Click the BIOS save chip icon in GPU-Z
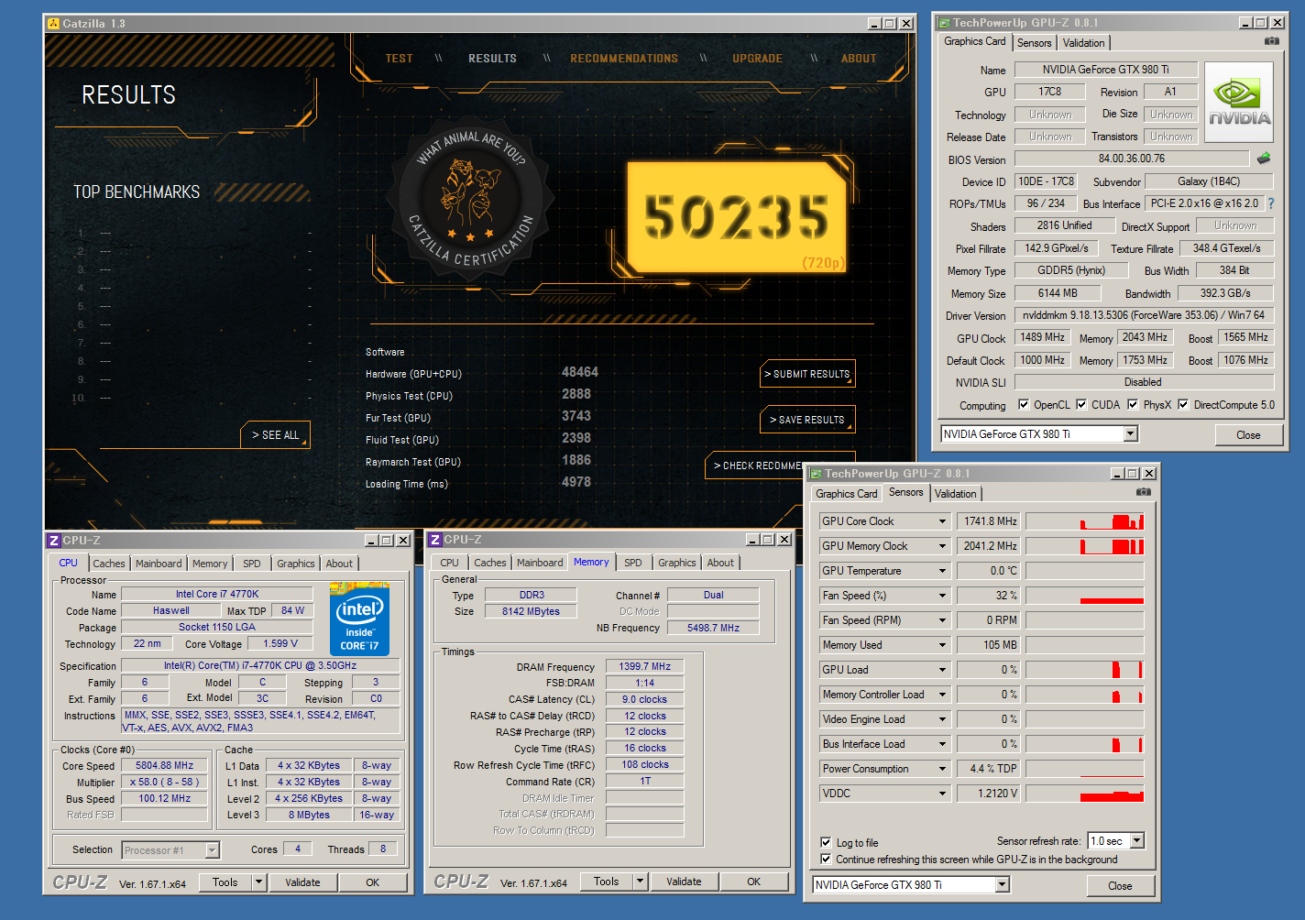 tap(1264, 159)
